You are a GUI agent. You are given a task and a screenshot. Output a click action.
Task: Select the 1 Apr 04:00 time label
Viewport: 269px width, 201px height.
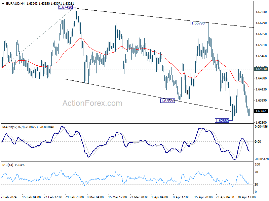[x=159, y=197]
